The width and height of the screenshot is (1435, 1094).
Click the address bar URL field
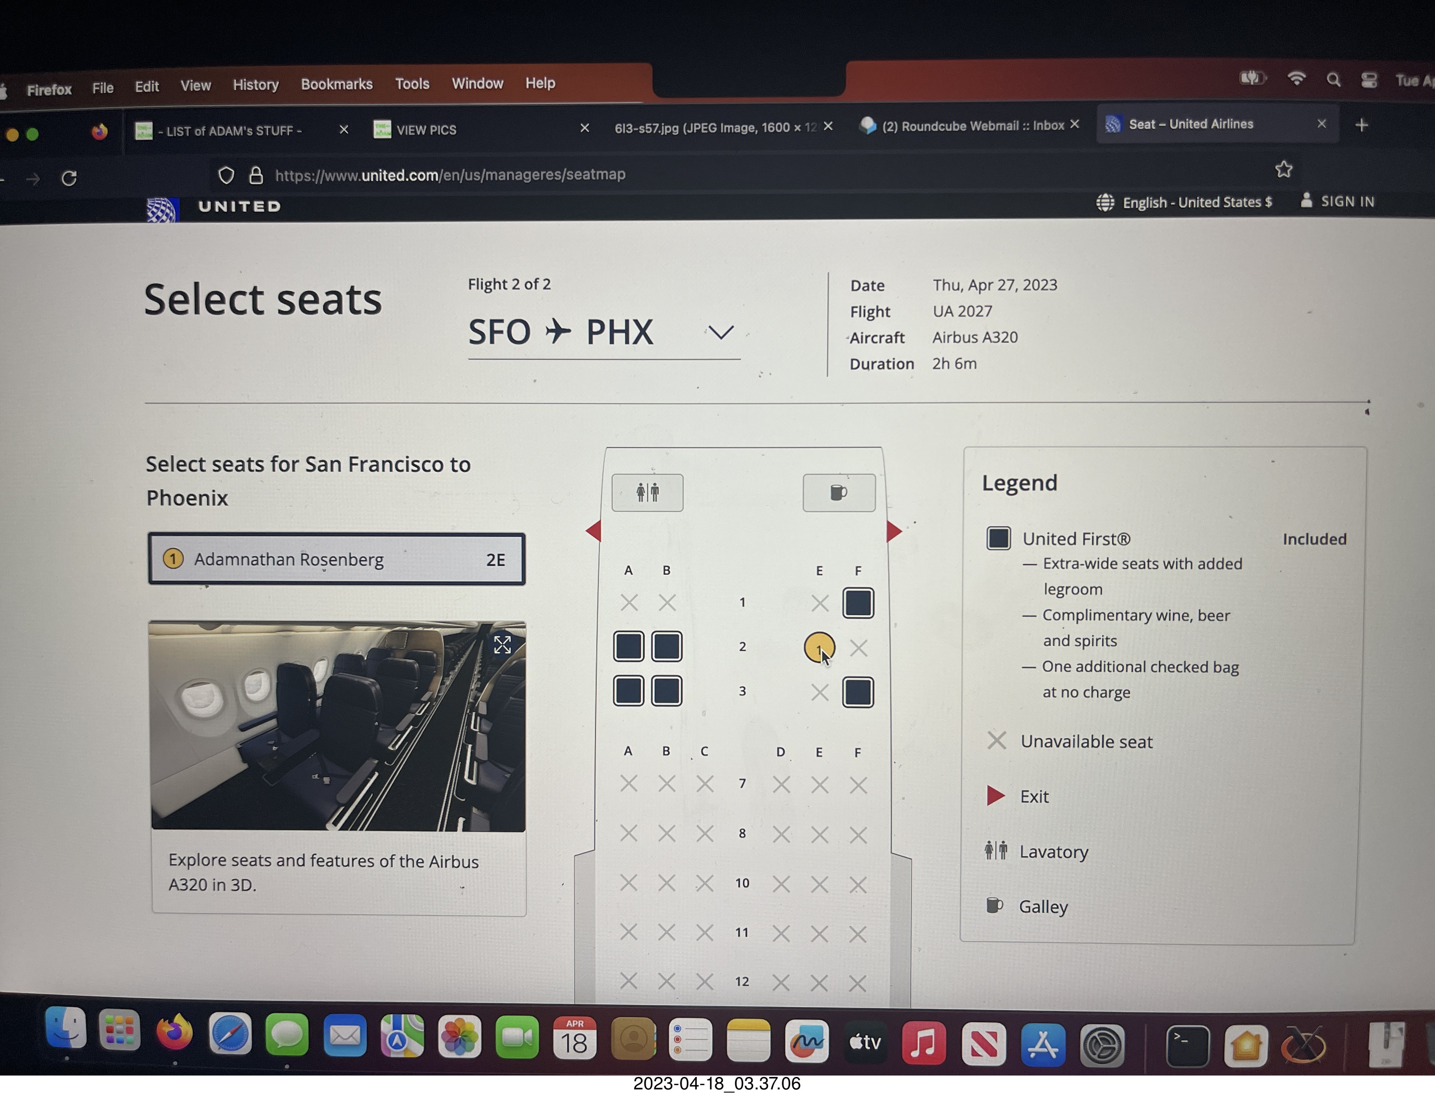click(449, 174)
